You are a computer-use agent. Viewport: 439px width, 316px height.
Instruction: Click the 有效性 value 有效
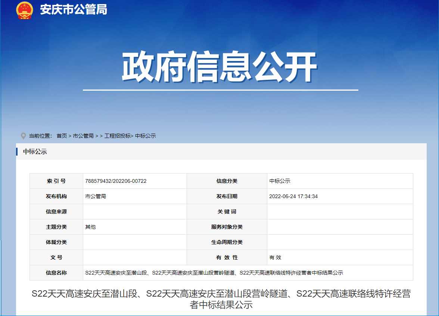275,257
